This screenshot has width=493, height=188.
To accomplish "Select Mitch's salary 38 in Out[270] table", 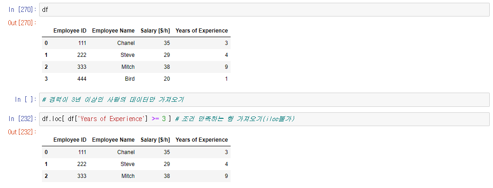I will pyautogui.click(x=167, y=67).
